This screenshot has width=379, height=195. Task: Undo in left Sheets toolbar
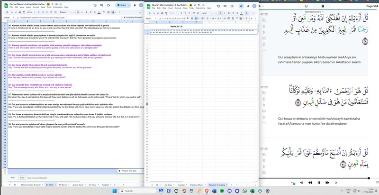[x=11, y=12]
